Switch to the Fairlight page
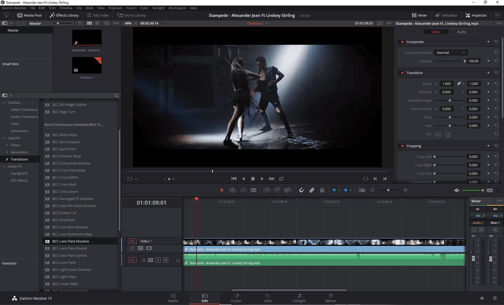 pos(299,298)
